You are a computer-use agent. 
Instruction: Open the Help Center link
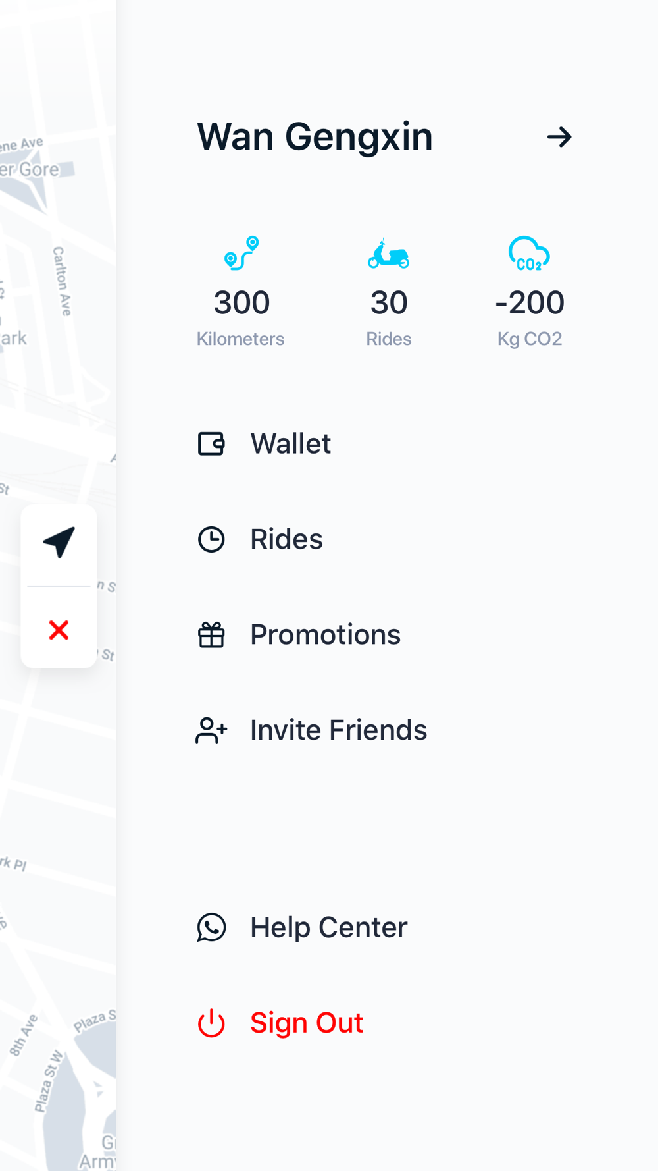pos(328,927)
